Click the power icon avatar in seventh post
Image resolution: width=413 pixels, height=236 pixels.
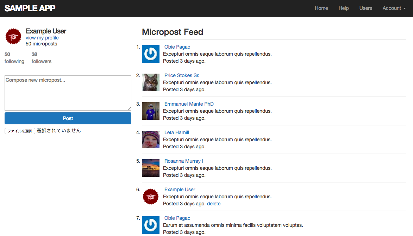(151, 225)
